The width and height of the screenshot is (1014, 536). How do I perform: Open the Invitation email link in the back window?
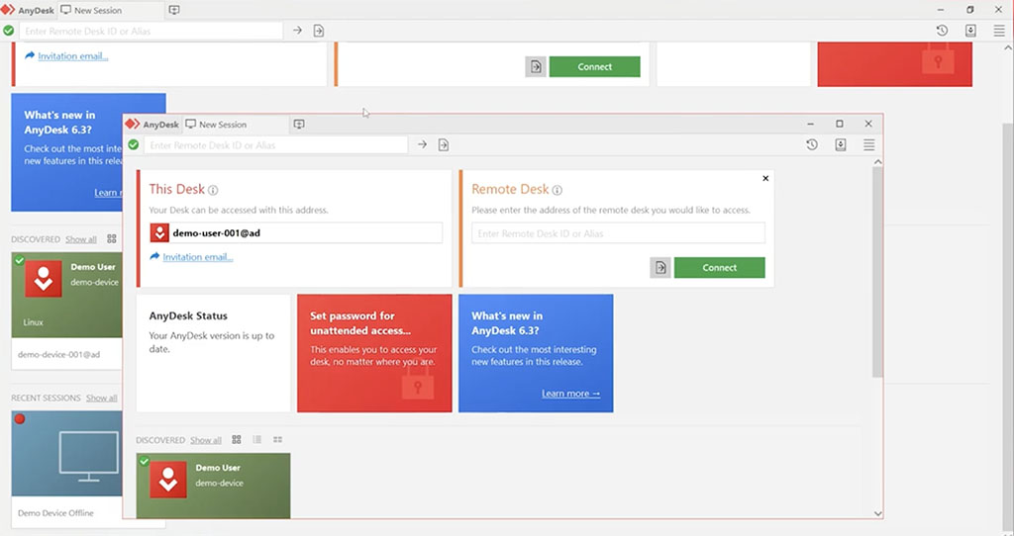(73, 56)
